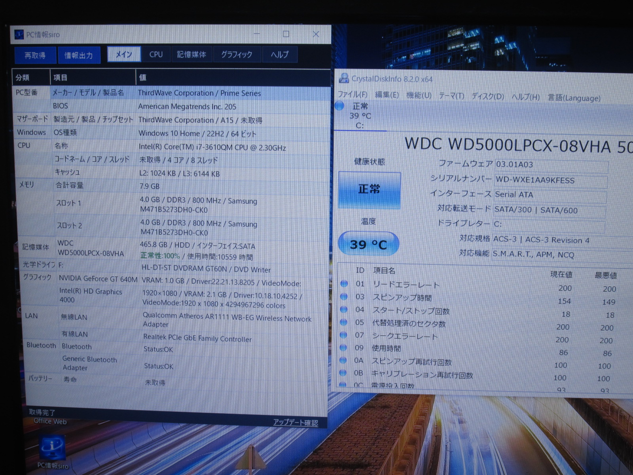633x475 pixels.
Task: Click the 最悪値 column header
Action: [x=606, y=275]
